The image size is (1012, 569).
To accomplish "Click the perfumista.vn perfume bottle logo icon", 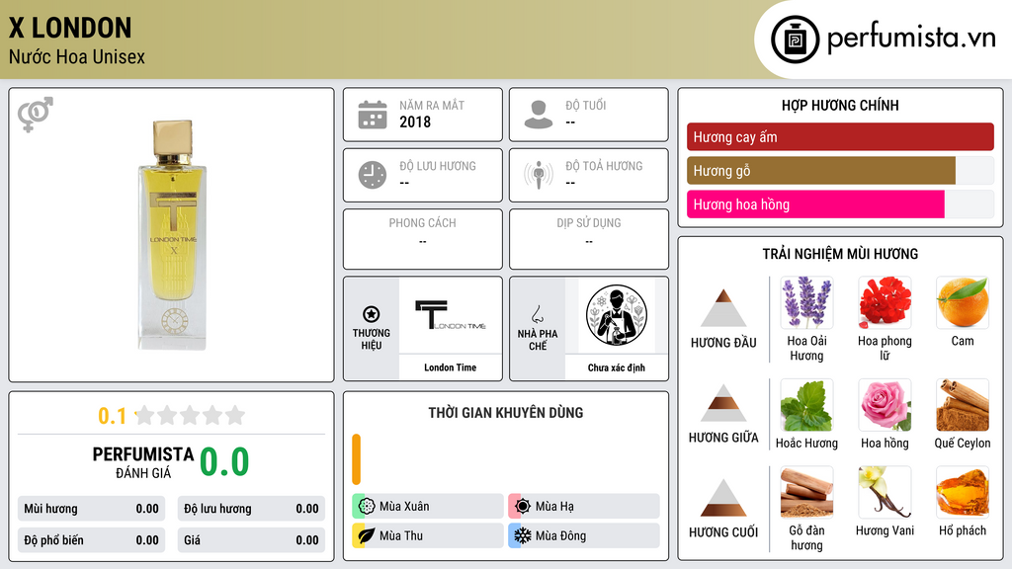I will pos(796,40).
